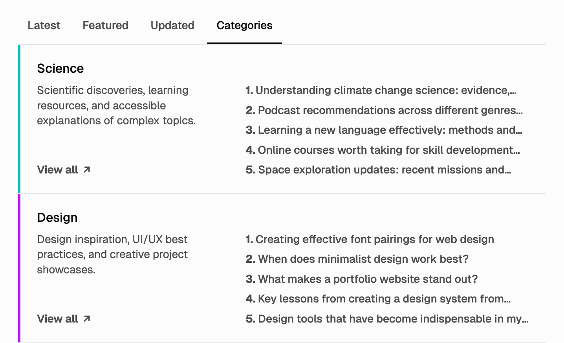This screenshot has height=343, width=564.
Task: Click View all under Design
Action: point(58,319)
